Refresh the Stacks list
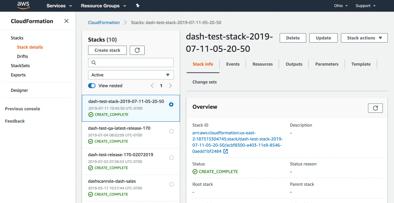The image size is (394, 203). pyautogui.click(x=137, y=50)
